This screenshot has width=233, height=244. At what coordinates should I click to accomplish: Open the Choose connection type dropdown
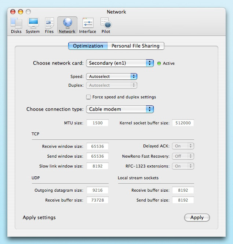point(120,109)
